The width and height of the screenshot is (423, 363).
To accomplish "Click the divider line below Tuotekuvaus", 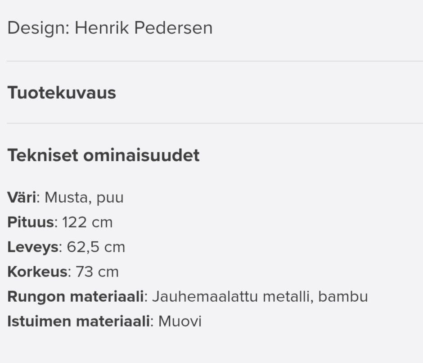I will [211, 123].
